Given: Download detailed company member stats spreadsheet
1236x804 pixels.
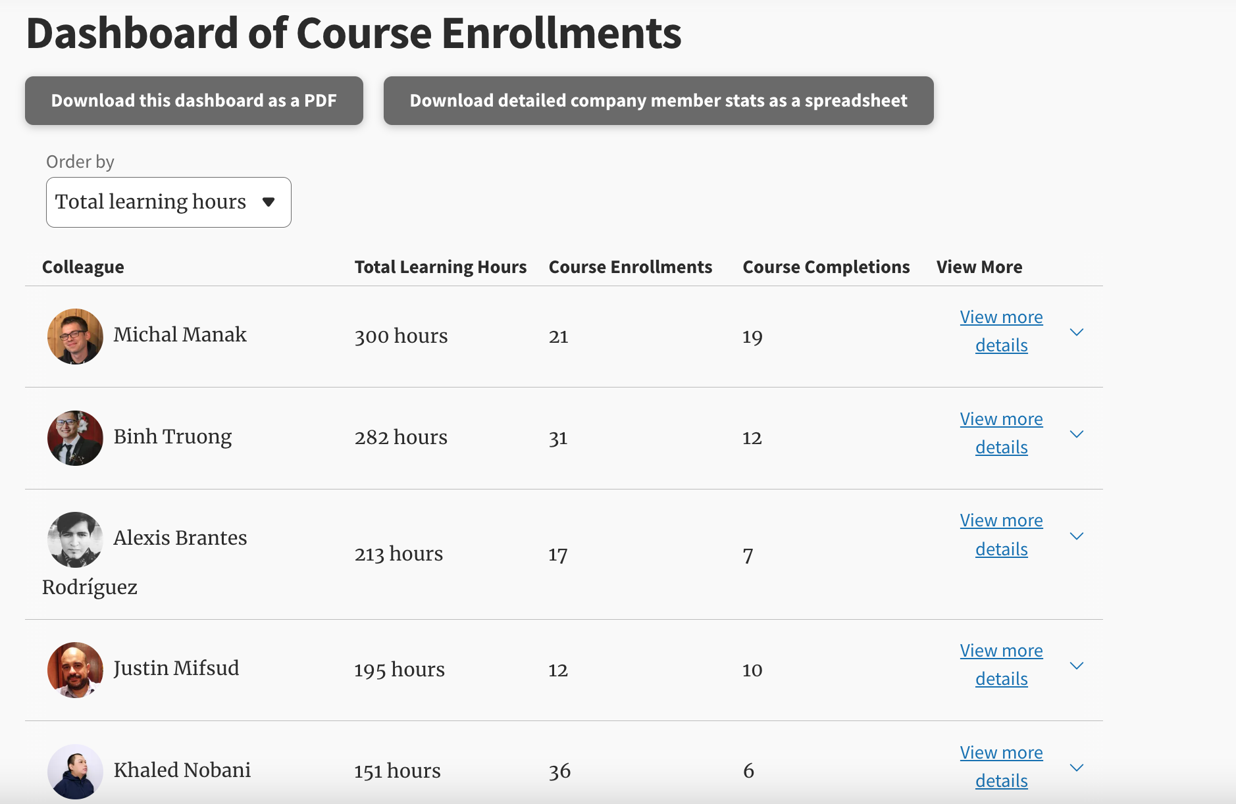Looking at the screenshot, I should coord(658,101).
